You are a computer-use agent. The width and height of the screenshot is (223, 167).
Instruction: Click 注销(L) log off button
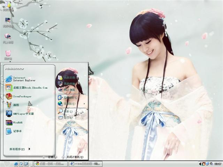tap(50, 157)
